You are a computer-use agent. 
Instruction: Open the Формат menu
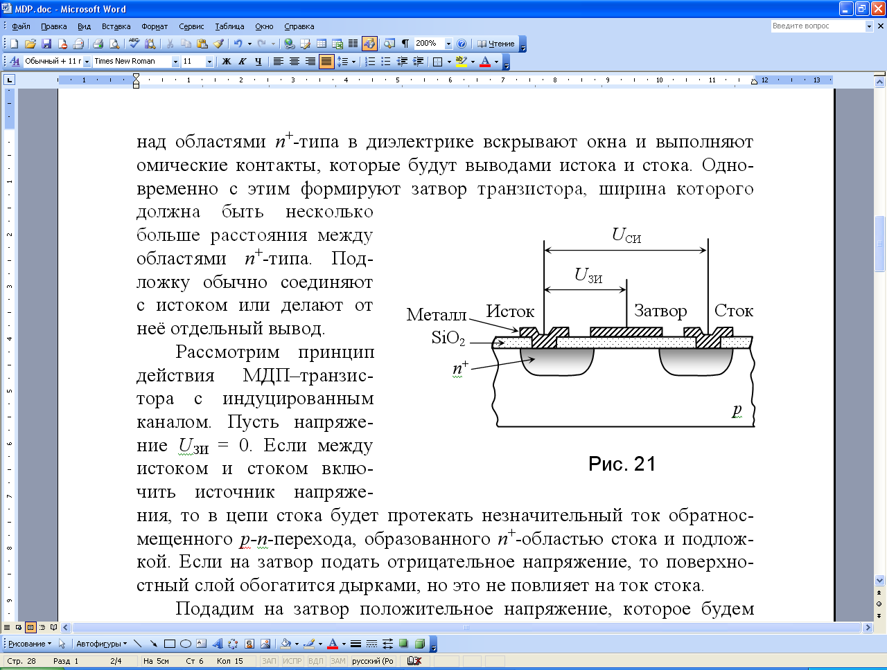[155, 26]
